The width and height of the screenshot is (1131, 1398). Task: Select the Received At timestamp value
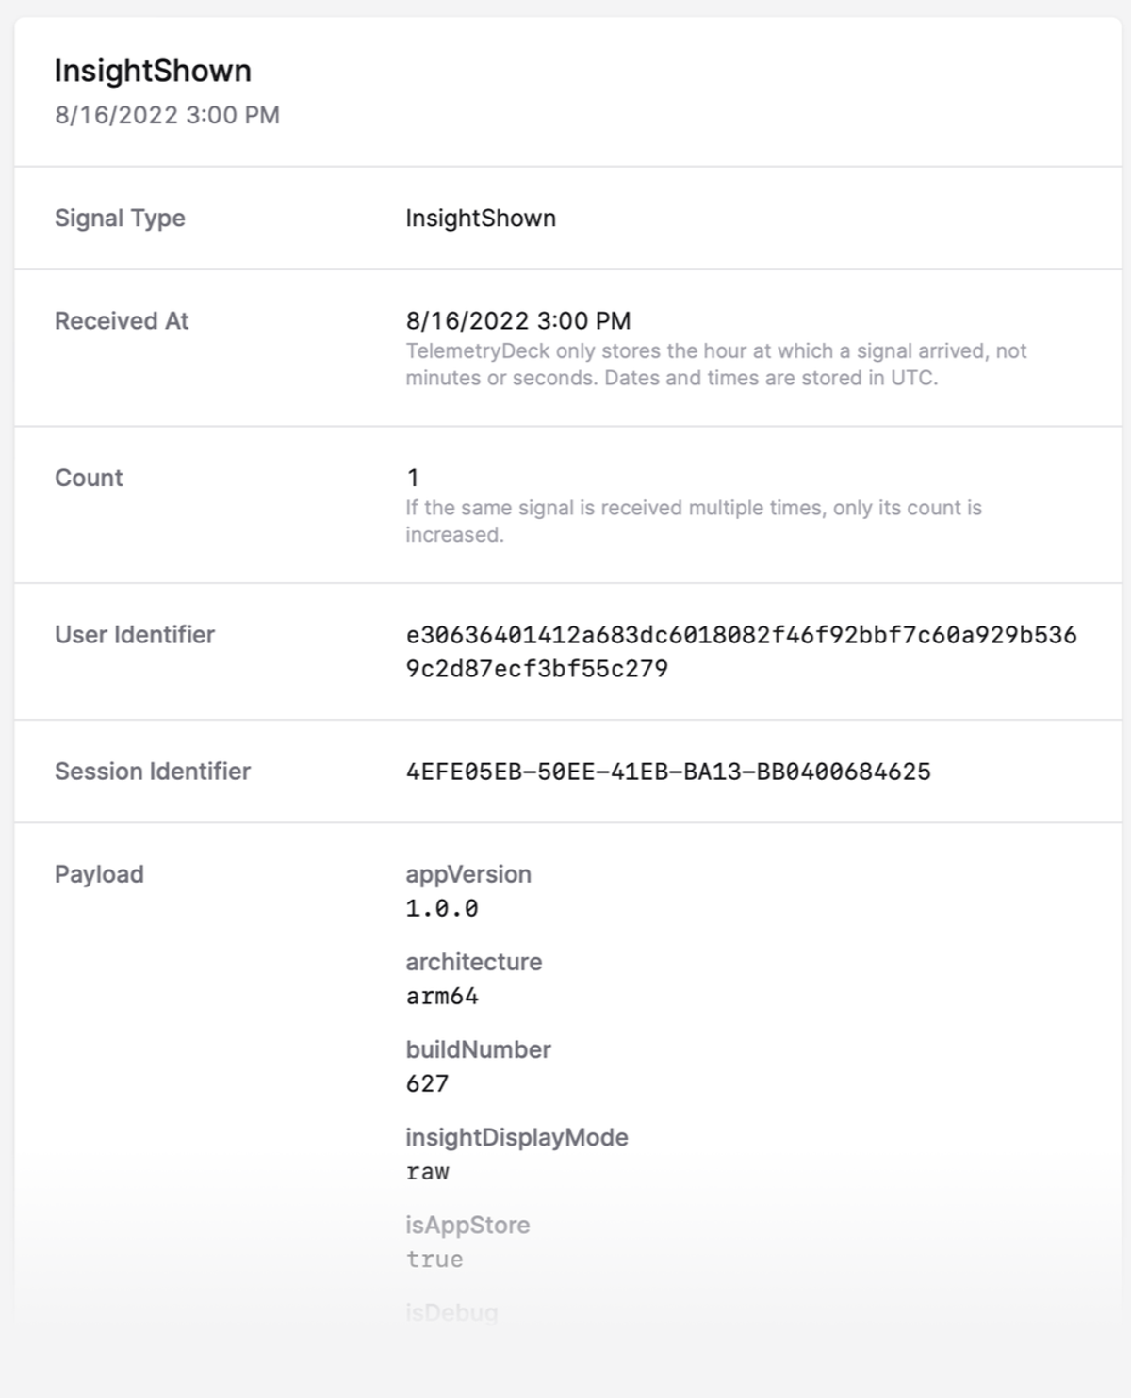(x=518, y=321)
